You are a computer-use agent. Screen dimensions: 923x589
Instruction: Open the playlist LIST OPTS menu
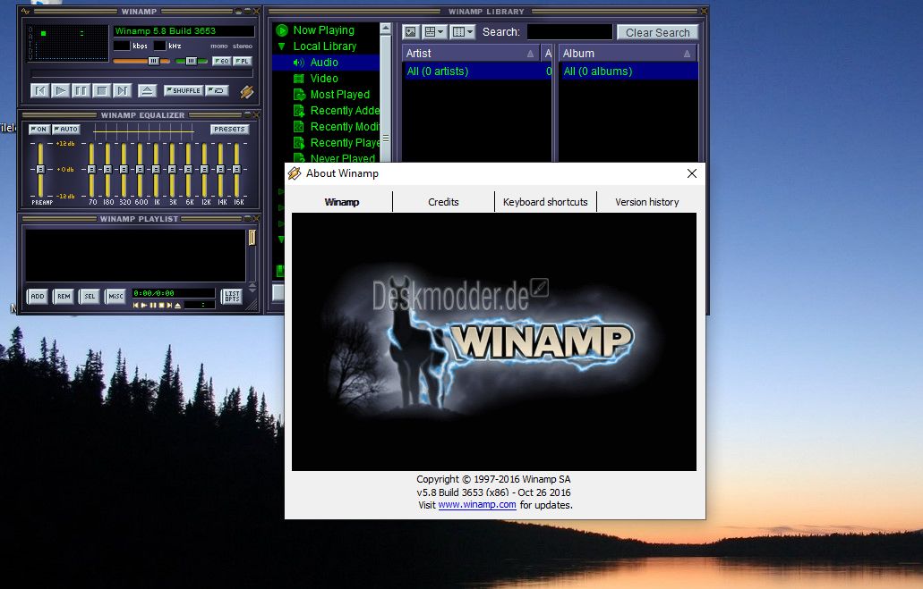232,296
